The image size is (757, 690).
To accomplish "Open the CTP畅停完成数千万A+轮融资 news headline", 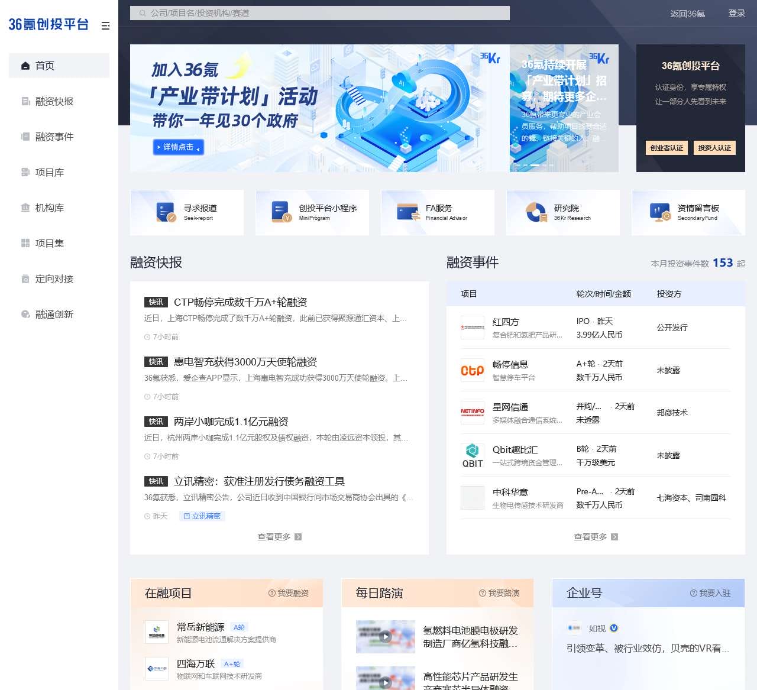I will point(240,302).
